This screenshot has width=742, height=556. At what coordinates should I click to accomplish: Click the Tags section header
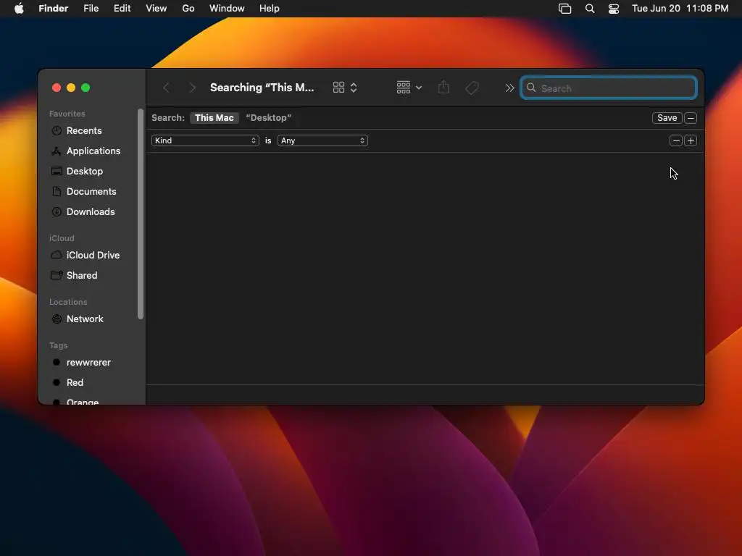[x=58, y=345]
